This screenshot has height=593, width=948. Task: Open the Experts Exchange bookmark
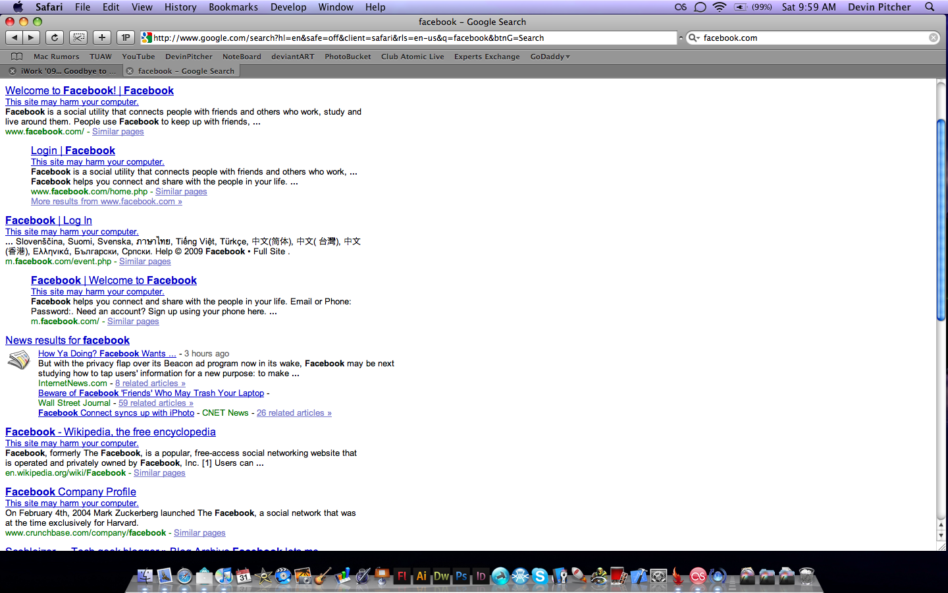point(487,57)
